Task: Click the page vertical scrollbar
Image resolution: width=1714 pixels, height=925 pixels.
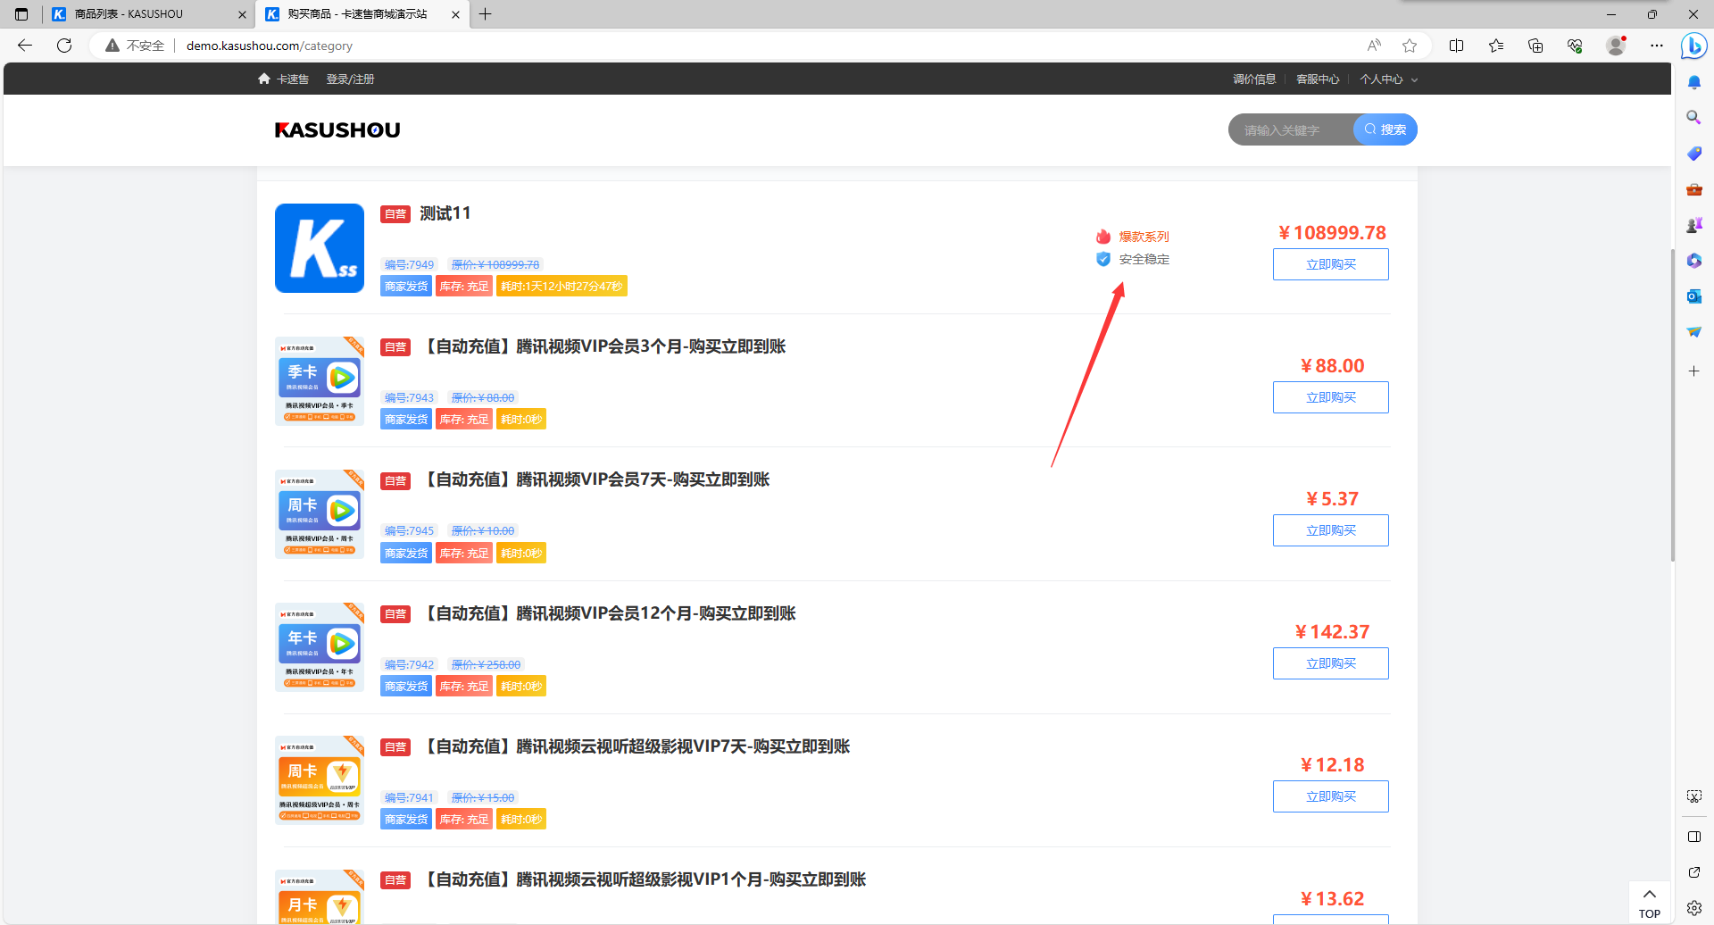Action: click(x=1673, y=405)
